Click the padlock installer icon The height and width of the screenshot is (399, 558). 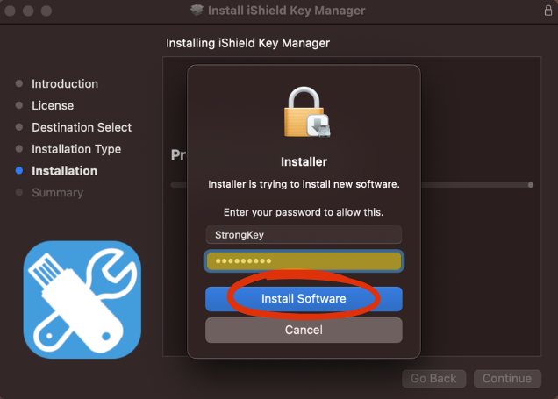[307, 111]
